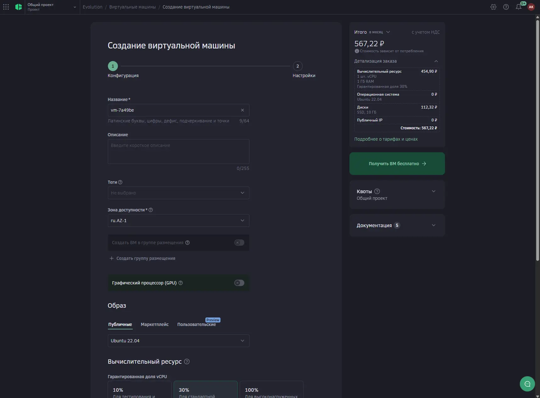Image resolution: width=540 pixels, height=398 pixels.
Task: Click the AK user avatar
Action: [531, 7]
